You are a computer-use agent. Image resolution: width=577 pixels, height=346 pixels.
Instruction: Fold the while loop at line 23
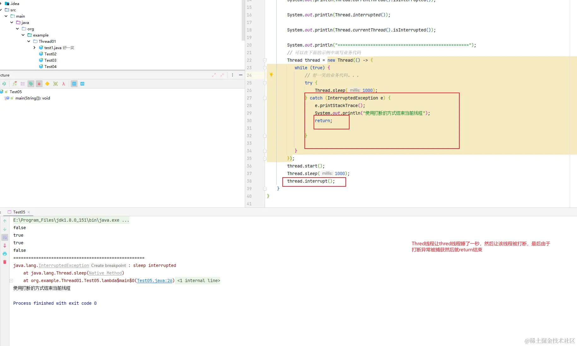[265, 68]
